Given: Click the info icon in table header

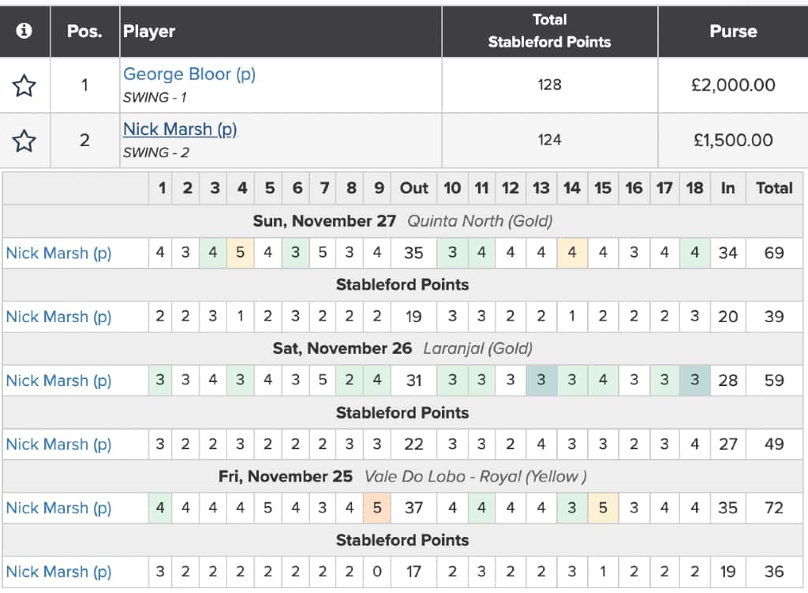Looking at the screenshot, I should click(24, 31).
